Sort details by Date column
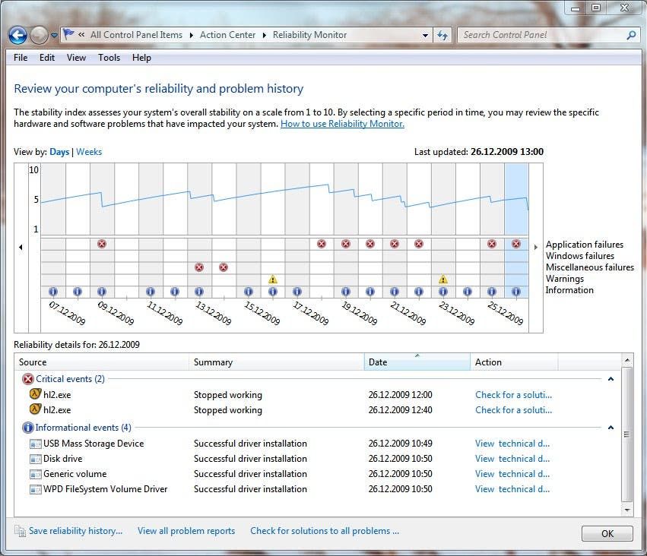The image size is (647, 556). (x=417, y=362)
